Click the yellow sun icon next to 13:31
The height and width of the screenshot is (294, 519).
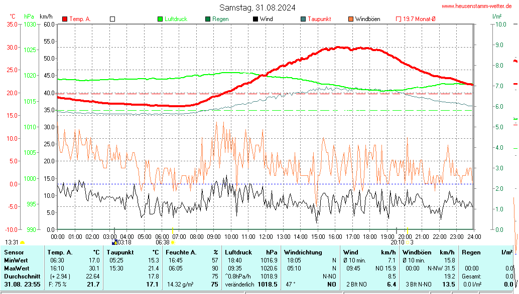tap(22, 242)
